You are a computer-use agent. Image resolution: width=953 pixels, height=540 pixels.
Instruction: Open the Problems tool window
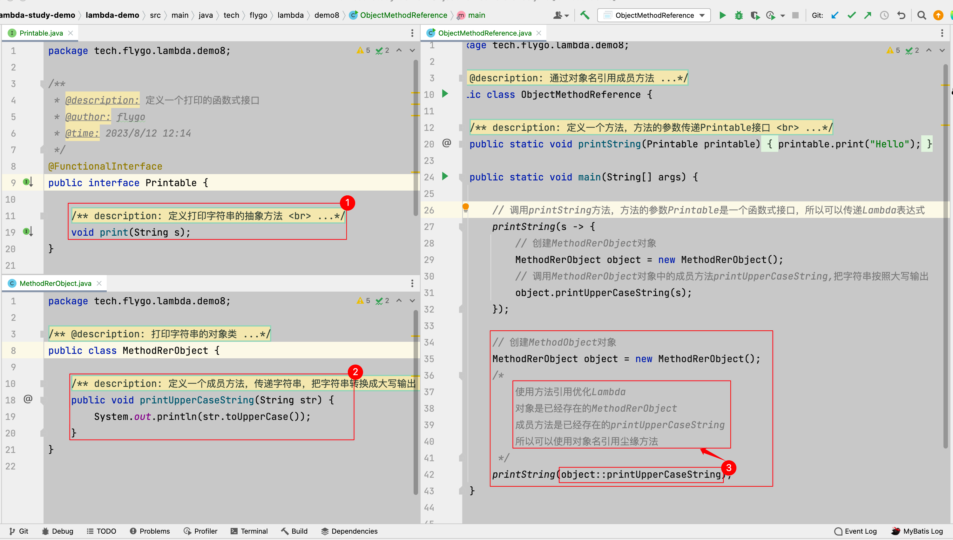[150, 531]
